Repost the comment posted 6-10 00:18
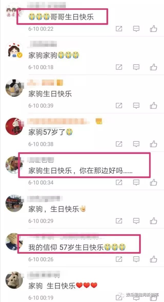Viewport: 164px width, 302px height. tap(119, 67)
